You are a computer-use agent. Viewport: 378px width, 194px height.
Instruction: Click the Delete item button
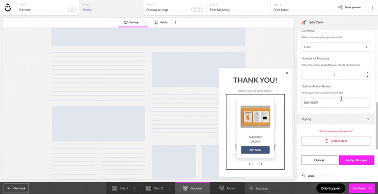336,141
